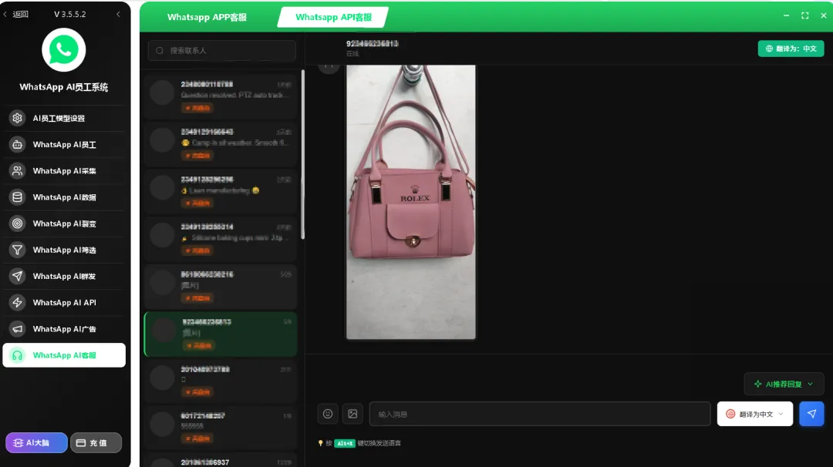Click the contact list scrollbar
Viewport: 833px width, 467px height.
(303, 154)
